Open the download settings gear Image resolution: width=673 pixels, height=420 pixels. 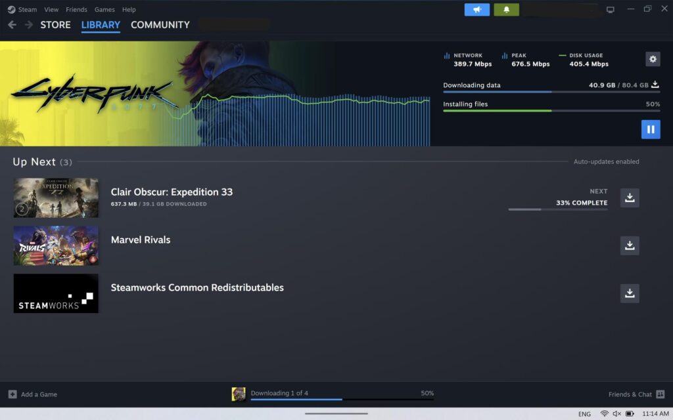tap(652, 59)
